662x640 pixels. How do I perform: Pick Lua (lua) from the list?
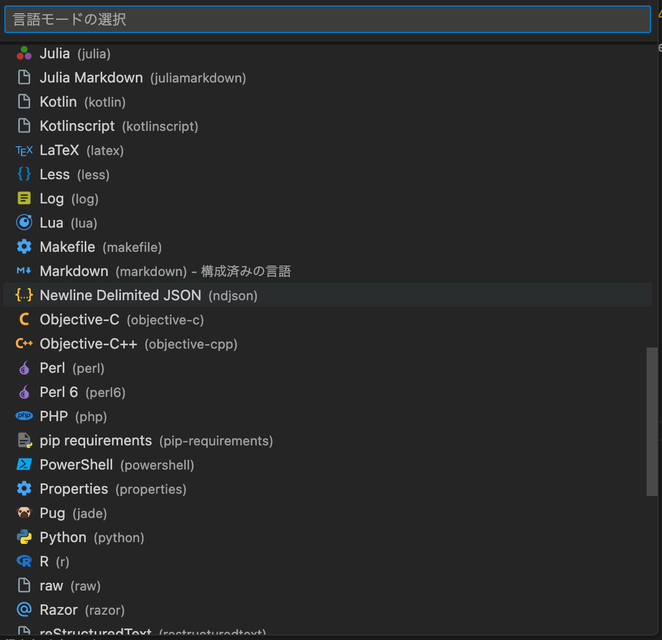(328, 223)
